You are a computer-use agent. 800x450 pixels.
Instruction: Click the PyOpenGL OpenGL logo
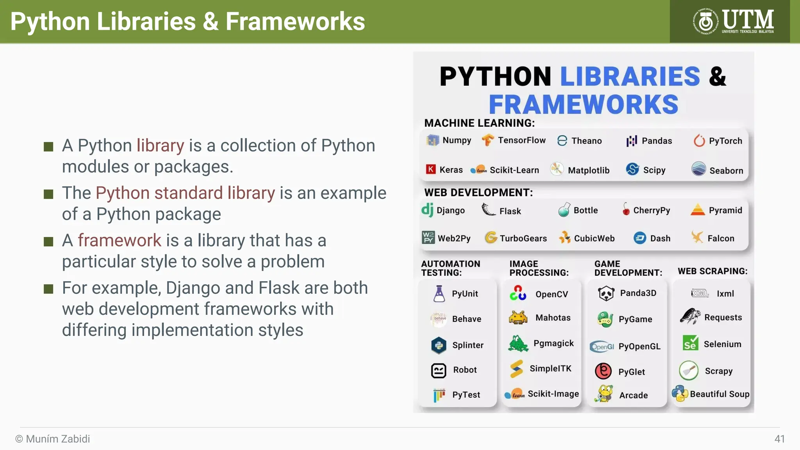(602, 346)
